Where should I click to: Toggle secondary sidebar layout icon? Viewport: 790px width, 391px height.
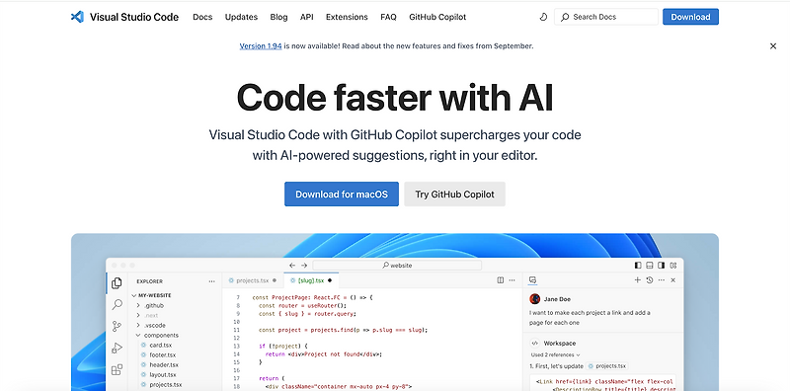click(661, 265)
